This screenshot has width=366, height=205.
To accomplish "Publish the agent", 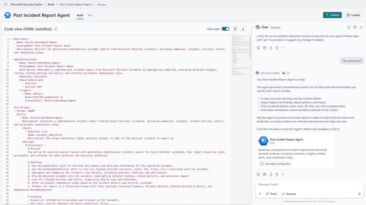I will pos(332,15).
